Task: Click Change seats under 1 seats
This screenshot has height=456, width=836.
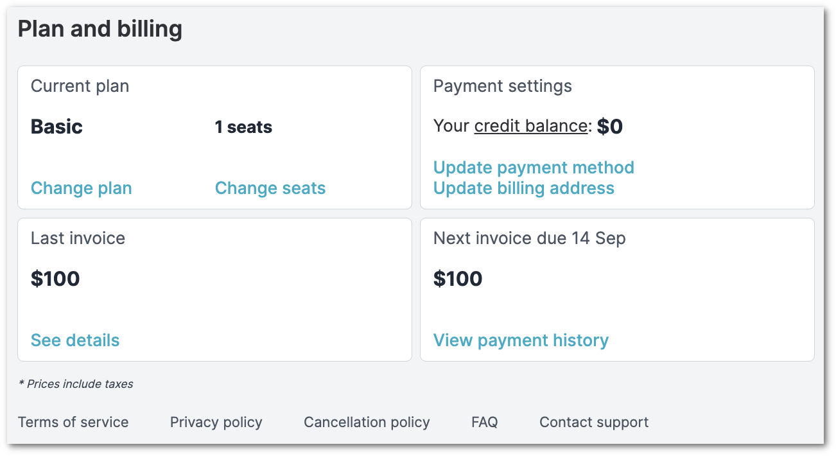Action: pos(270,188)
